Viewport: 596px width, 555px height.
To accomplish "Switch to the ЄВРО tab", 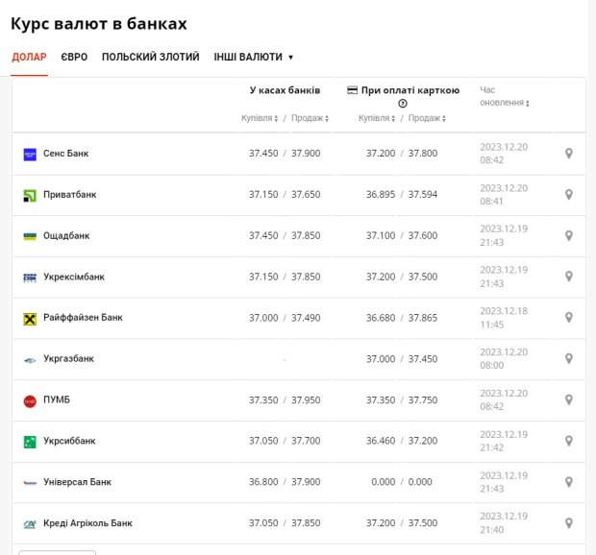I will pos(74,58).
